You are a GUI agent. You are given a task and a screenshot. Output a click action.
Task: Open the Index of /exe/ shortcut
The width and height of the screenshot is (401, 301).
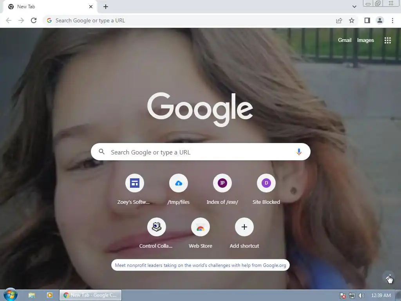[x=222, y=189]
